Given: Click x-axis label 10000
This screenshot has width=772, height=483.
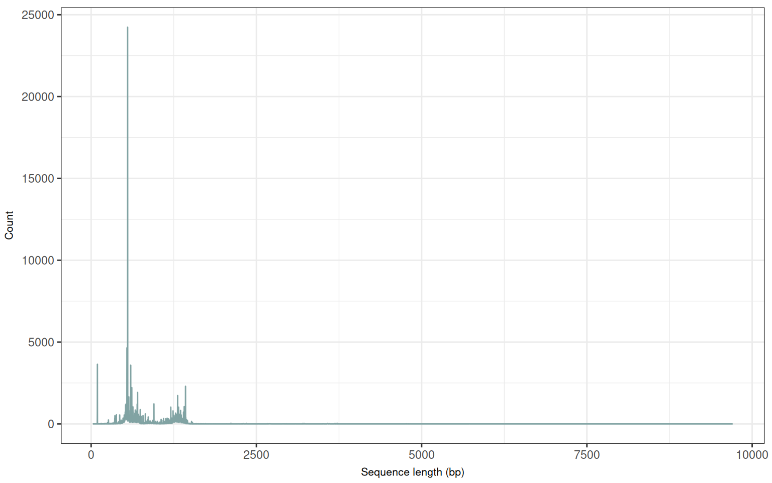Looking at the screenshot, I should [x=752, y=455].
